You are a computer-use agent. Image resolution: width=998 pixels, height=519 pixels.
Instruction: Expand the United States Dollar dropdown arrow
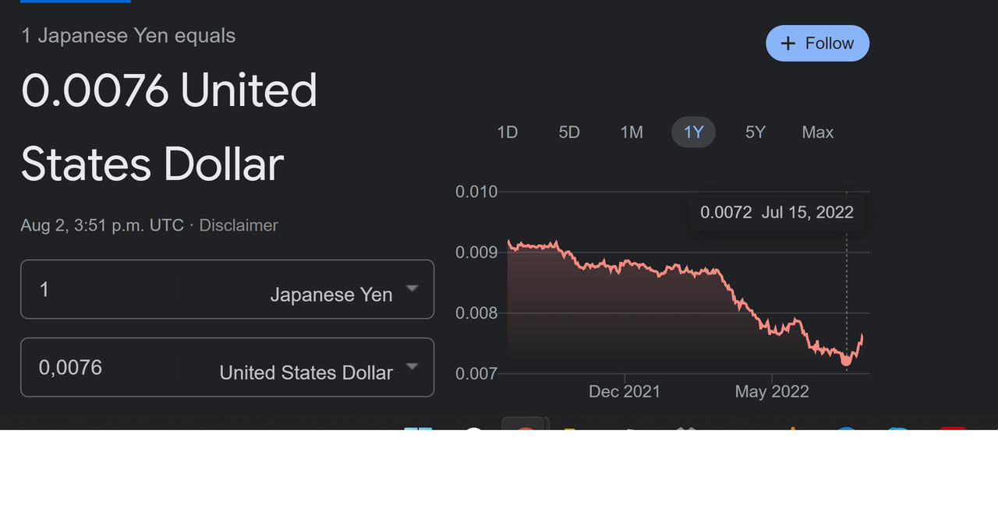(412, 366)
